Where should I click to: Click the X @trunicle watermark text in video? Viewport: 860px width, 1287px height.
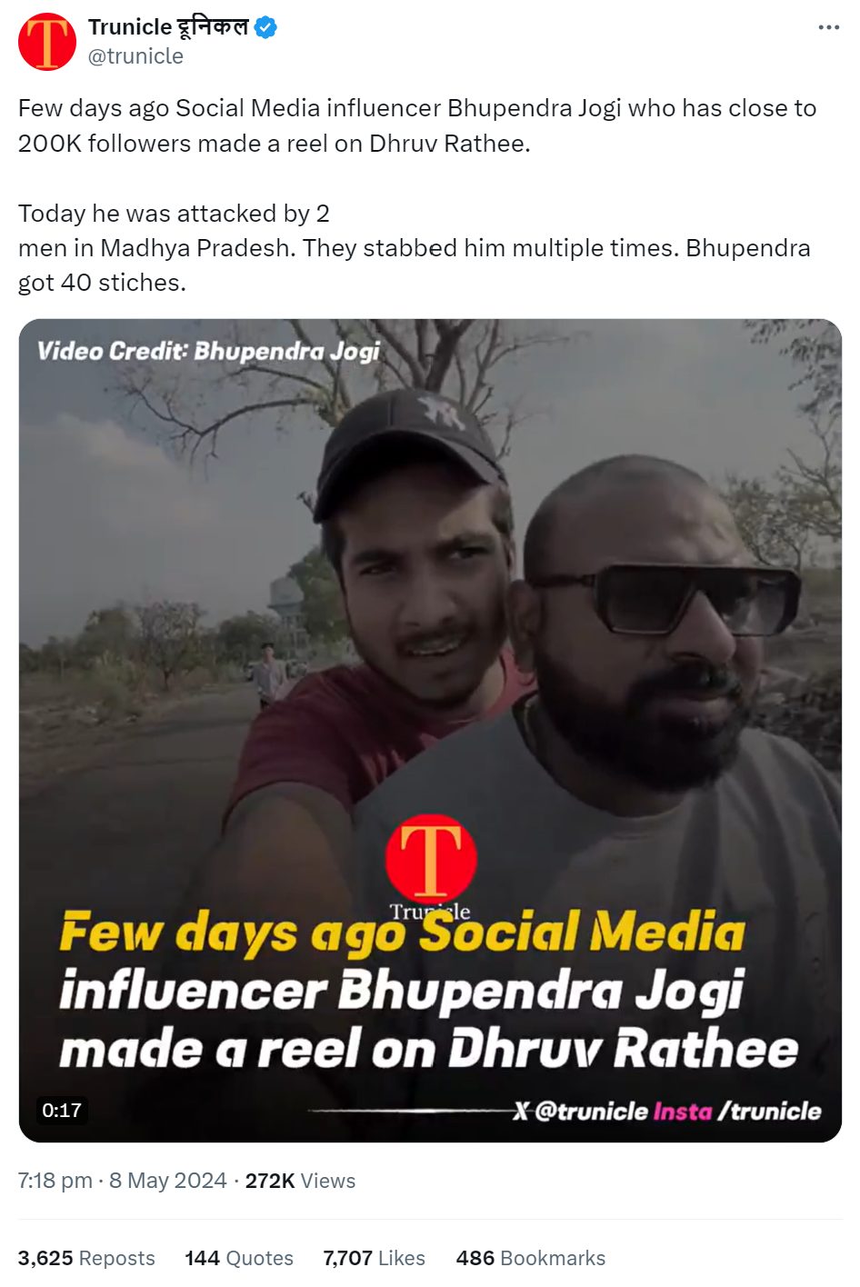point(581,1111)
